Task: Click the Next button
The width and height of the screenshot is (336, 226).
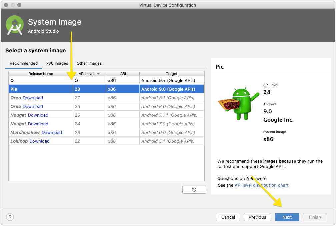Action: tap(287, 217)
